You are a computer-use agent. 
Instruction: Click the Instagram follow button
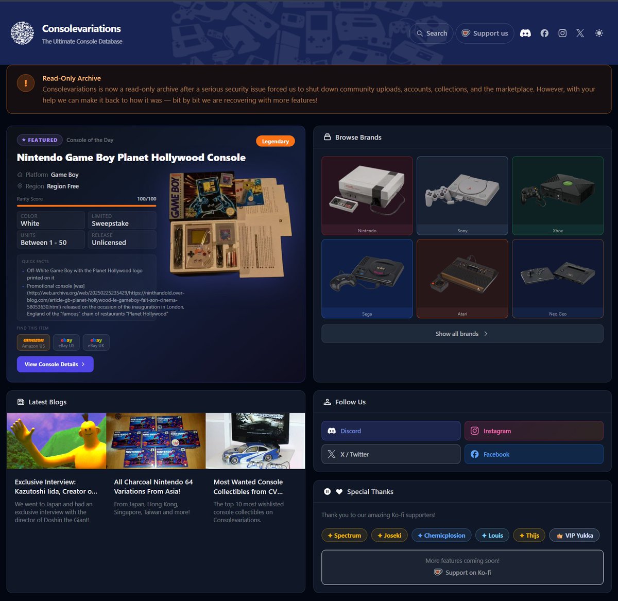[534, 431]
